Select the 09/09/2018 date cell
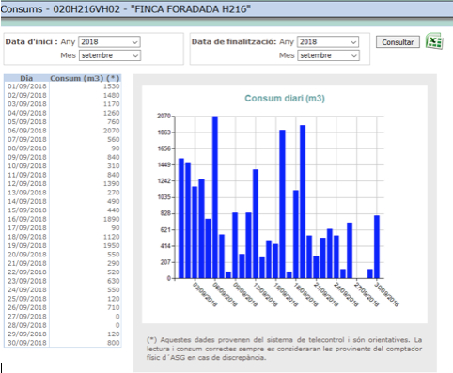The height and width of the screenshot is (373, 453). (x=27, y=157)
